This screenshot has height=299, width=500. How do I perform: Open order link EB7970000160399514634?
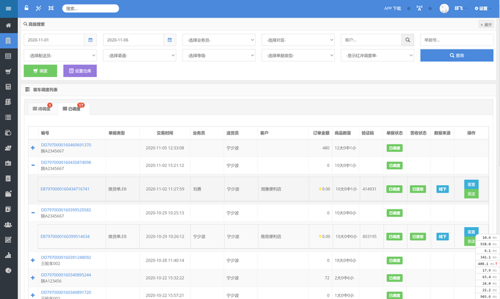tap(65, 236)
